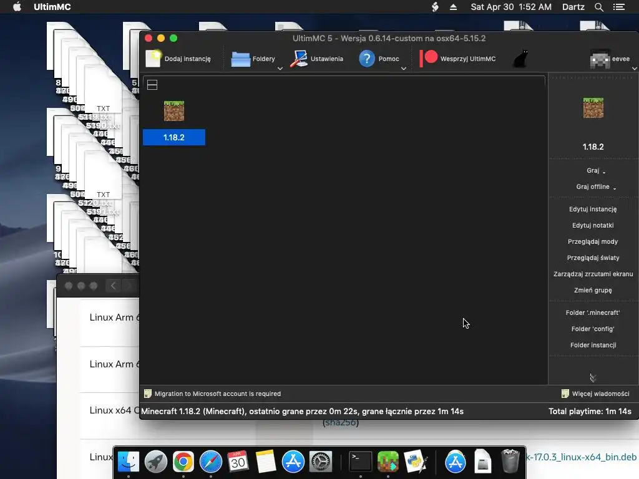The width and height of the screenshot is (639, 479).
Task: Open the eevee account menu
Action: pos(610,59)
